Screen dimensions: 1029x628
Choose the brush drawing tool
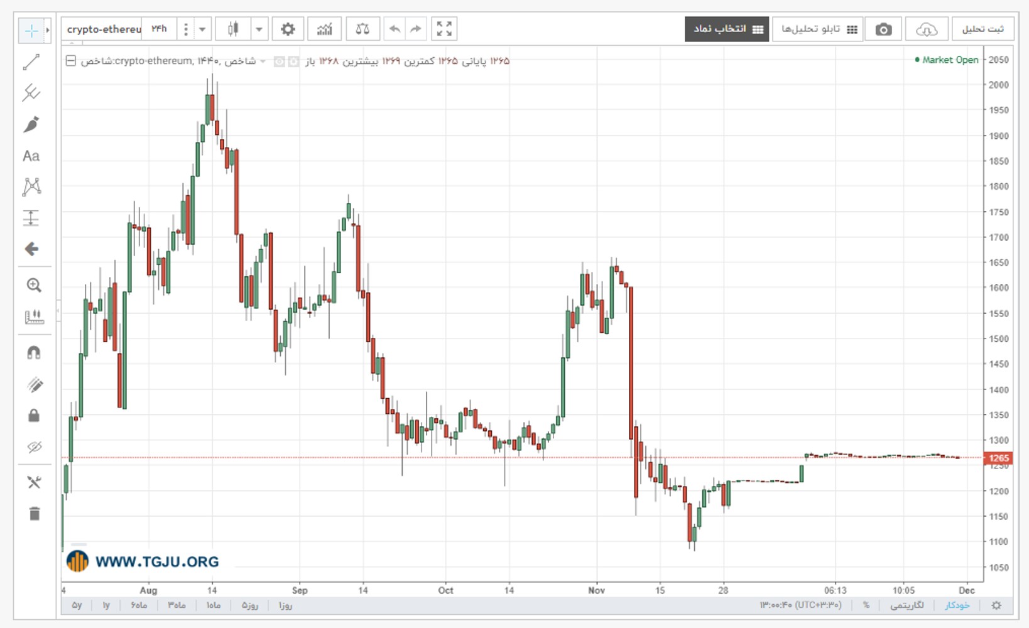pos(31,124)
